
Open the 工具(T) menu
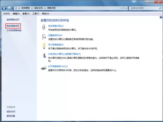click(36, 14)
